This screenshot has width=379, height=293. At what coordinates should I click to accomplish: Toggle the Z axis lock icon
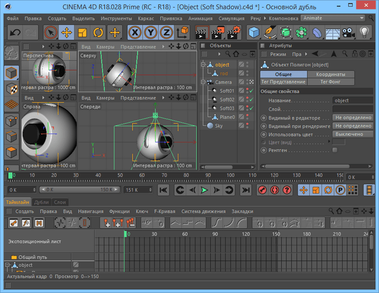pyautogui.click(x=168, y=32)
